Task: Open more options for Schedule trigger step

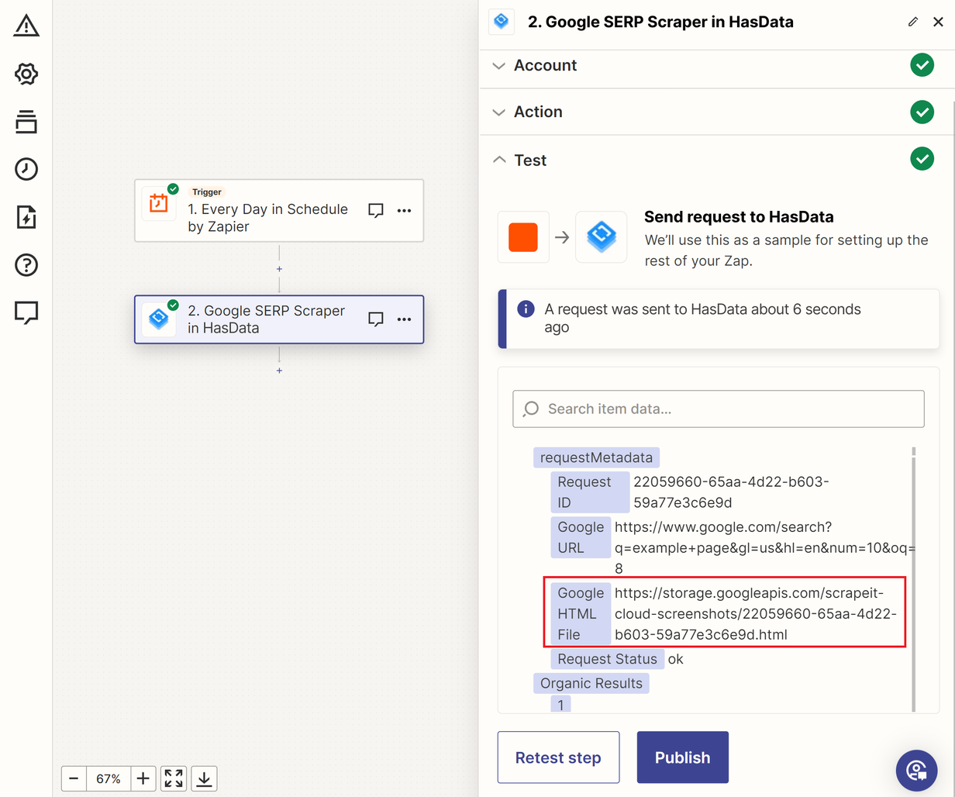Action: tap(405, 210)
